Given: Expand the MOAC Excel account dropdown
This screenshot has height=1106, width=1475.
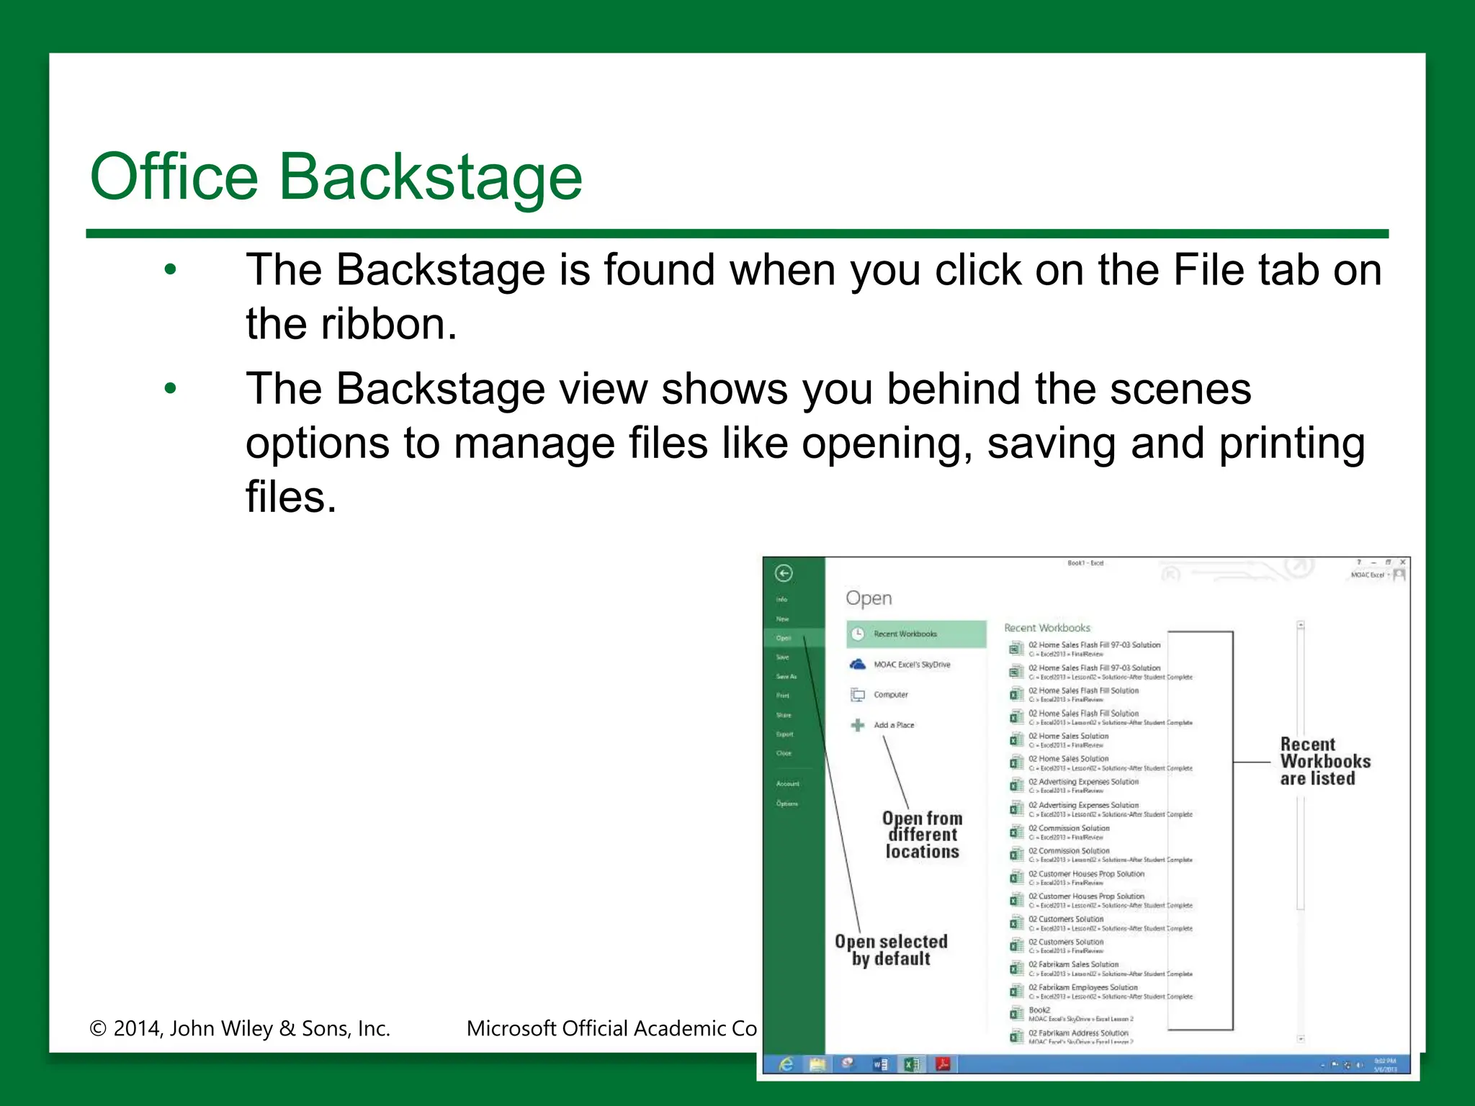Looking at the screenshot, I should pyautogui.click(x=1388, y=575).
